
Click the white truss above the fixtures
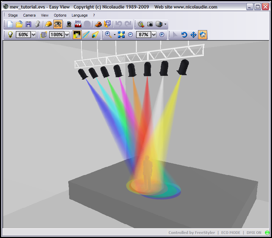click(139, 56)
